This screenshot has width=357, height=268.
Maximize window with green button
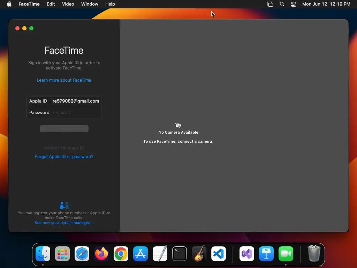[x=31, y=28]
